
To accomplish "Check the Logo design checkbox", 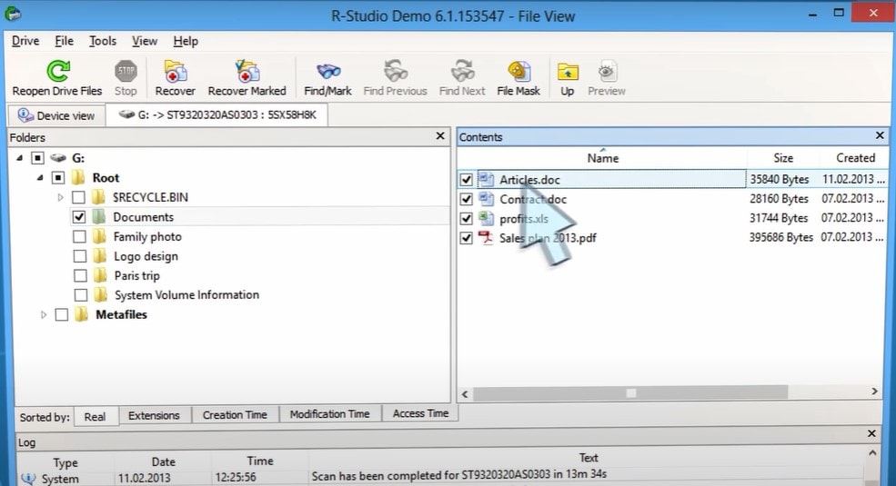I will point(80,256).
